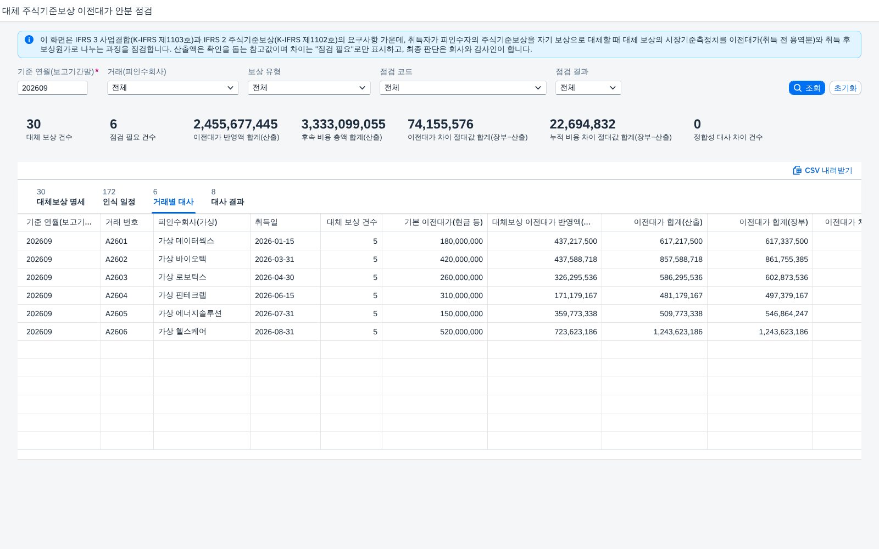Click the 520,000,000 base consideration cell
Screen dimensions: 879x549
435,332
